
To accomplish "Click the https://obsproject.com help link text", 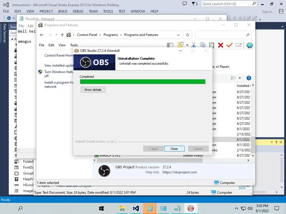I will coord(180,172).
